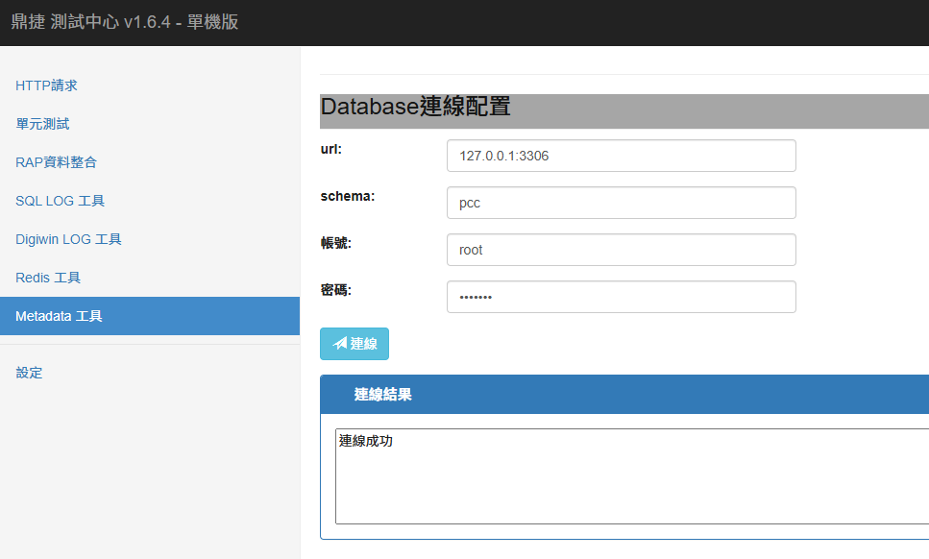
Task: Focus the url field showing 127.0.0.1:3306
Action: [x=621, y=156]
